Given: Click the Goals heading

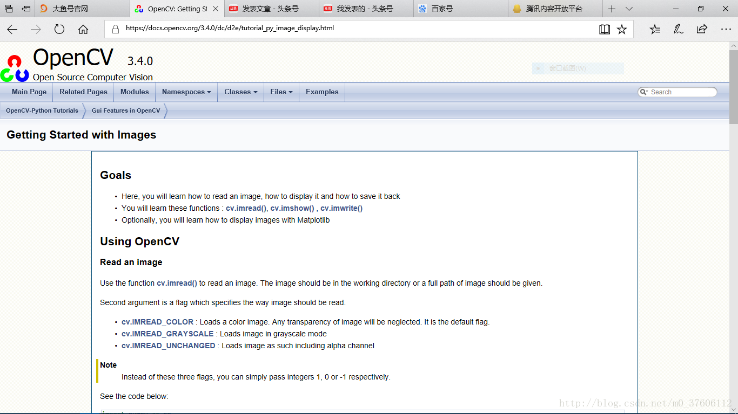Looking at the screenshot, I should [116, 175].
